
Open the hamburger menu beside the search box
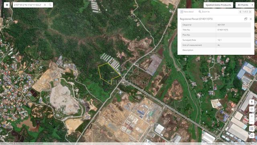tap(7, 5)
